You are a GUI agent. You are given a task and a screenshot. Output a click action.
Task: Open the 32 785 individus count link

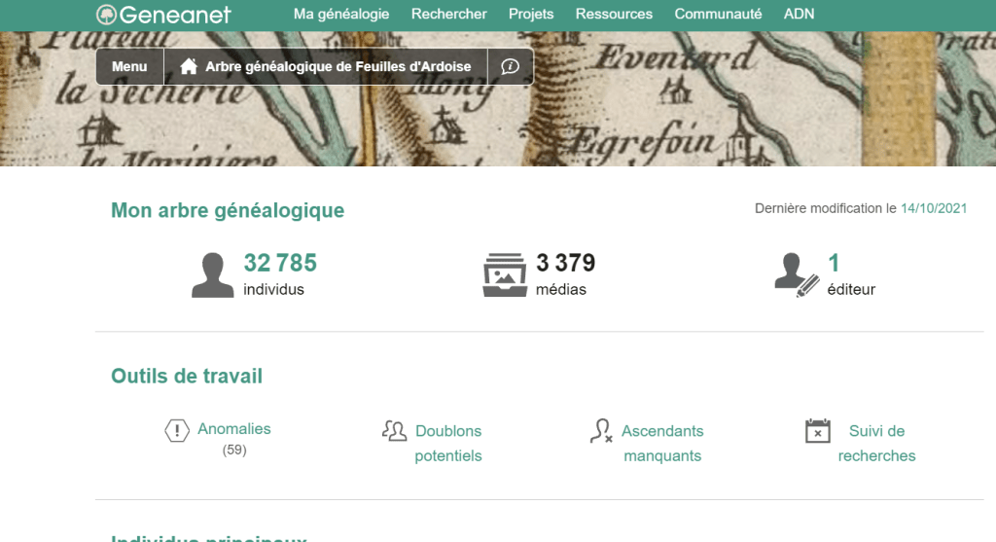coord(280,263)
